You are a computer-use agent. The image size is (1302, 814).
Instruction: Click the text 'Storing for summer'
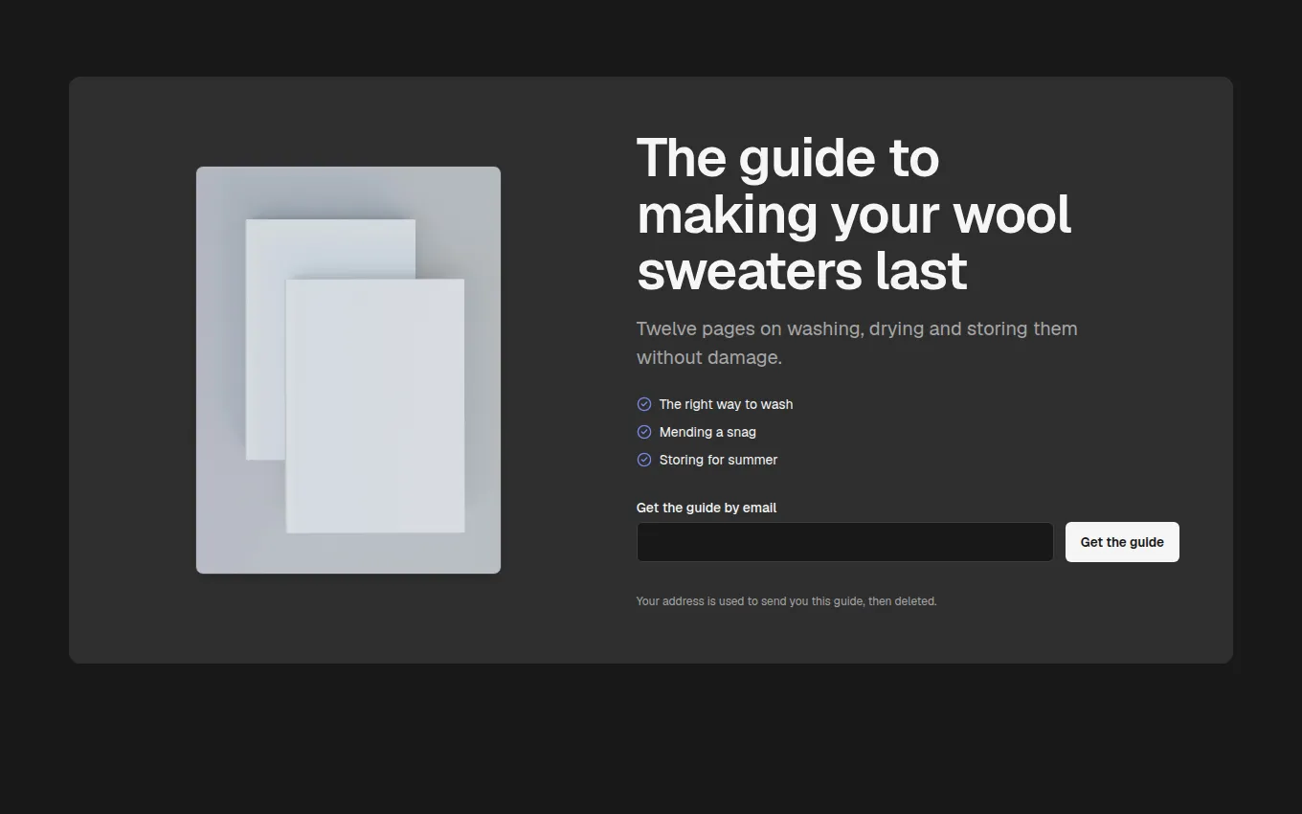(x=718, y=460)
